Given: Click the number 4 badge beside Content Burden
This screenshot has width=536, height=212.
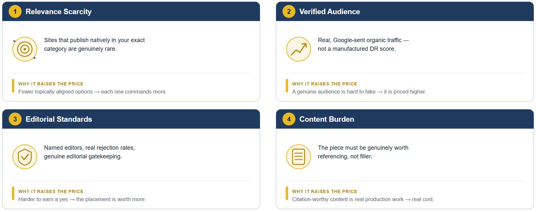Looking at the screenshot, I should tap(289, 119).
